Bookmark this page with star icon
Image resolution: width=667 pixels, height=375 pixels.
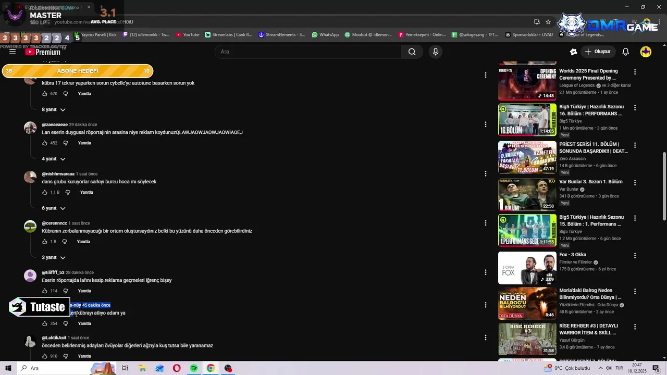pyautogui.click(x=548, y=22)
